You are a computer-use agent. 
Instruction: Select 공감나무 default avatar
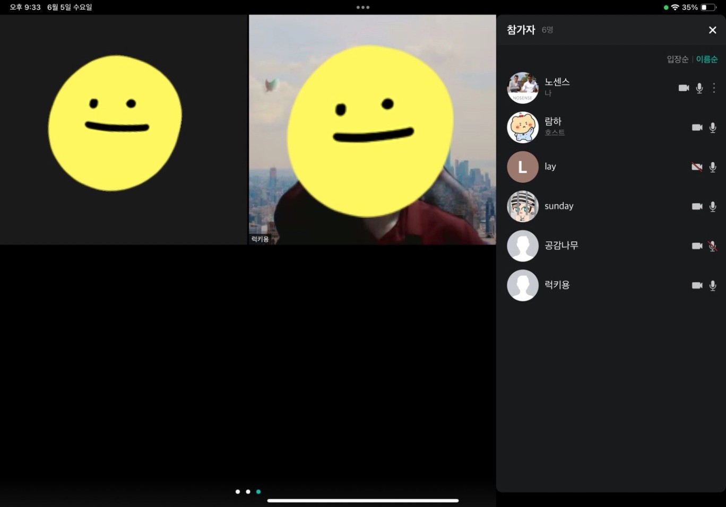click(523, 246)
